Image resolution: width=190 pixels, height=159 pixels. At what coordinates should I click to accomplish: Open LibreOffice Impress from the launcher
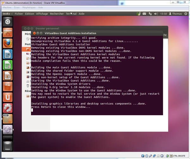(8, 76)
